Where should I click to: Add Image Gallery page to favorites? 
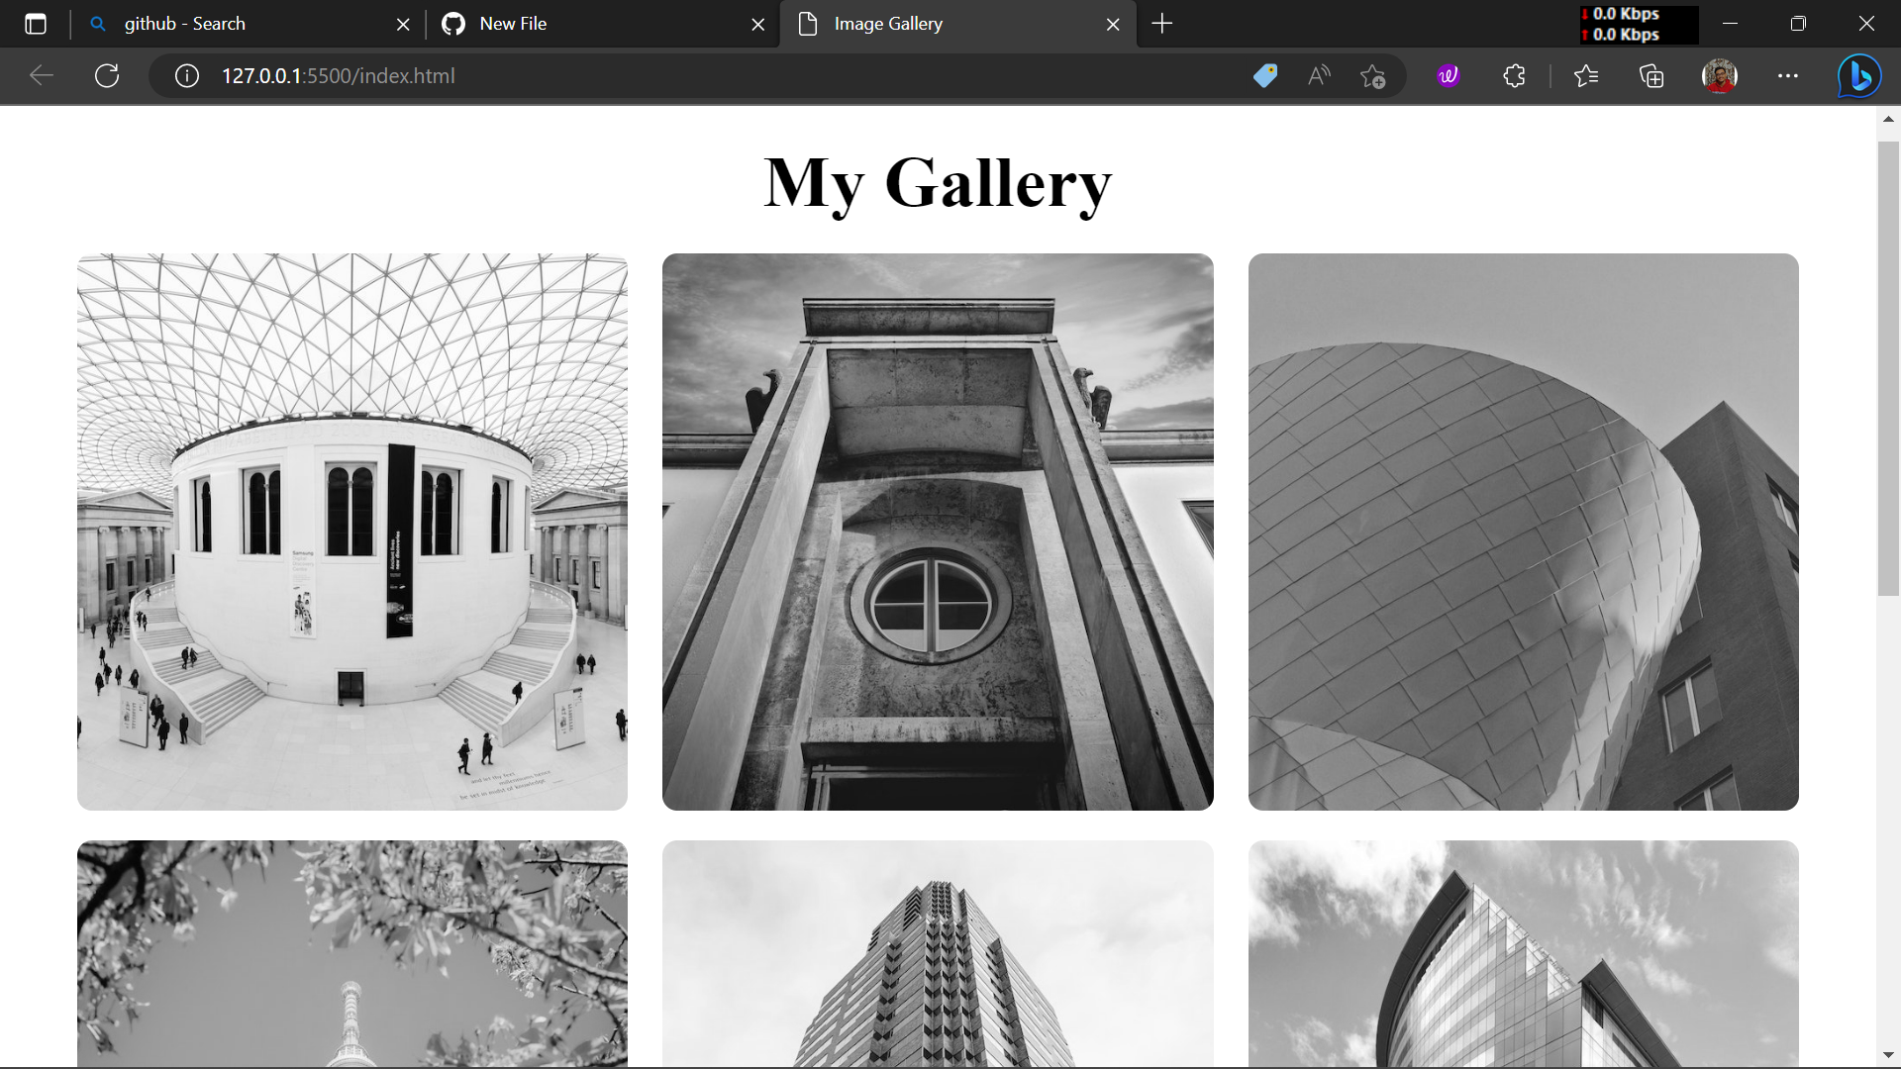1373,75
